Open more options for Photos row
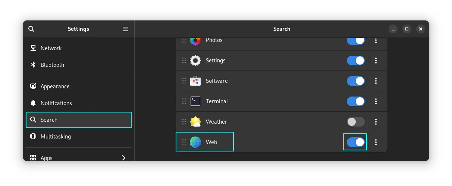452x186 pixels. tap(376, 40)
